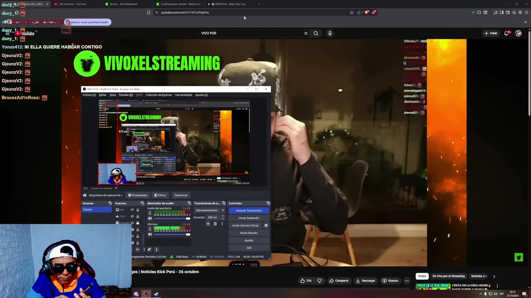Adjust the Mic/Aux volume slider
Screen dimensions: 531x298
pos(172,235)
